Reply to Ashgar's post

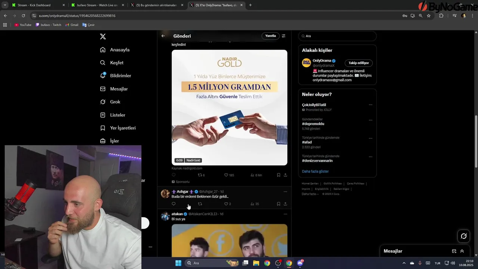(x=174, y=204)
